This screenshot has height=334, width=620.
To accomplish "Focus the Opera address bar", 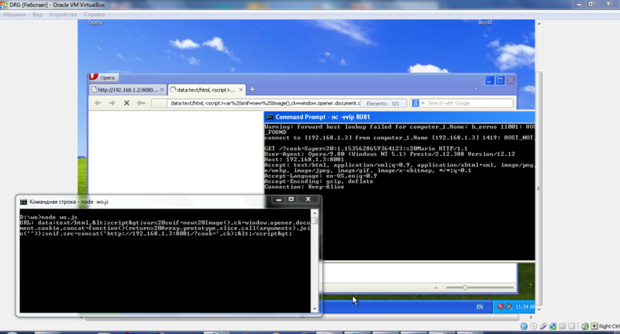I will click(x=264, y=103).
